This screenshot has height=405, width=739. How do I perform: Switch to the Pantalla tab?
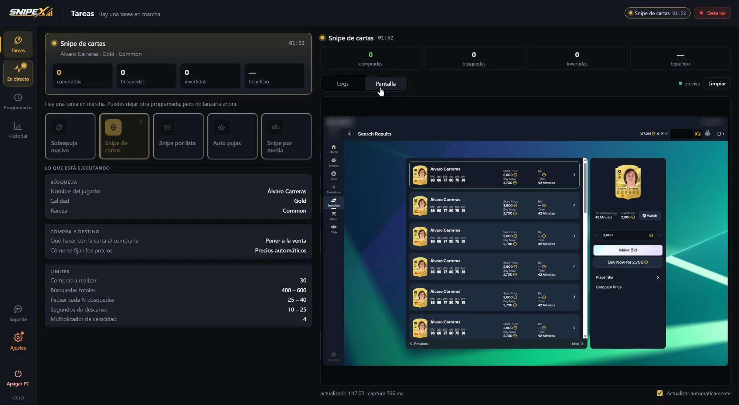coord(385,84)
